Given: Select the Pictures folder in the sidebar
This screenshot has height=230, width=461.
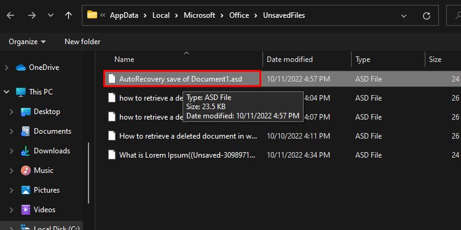Looking at the screenshot, I should point(47,190).
